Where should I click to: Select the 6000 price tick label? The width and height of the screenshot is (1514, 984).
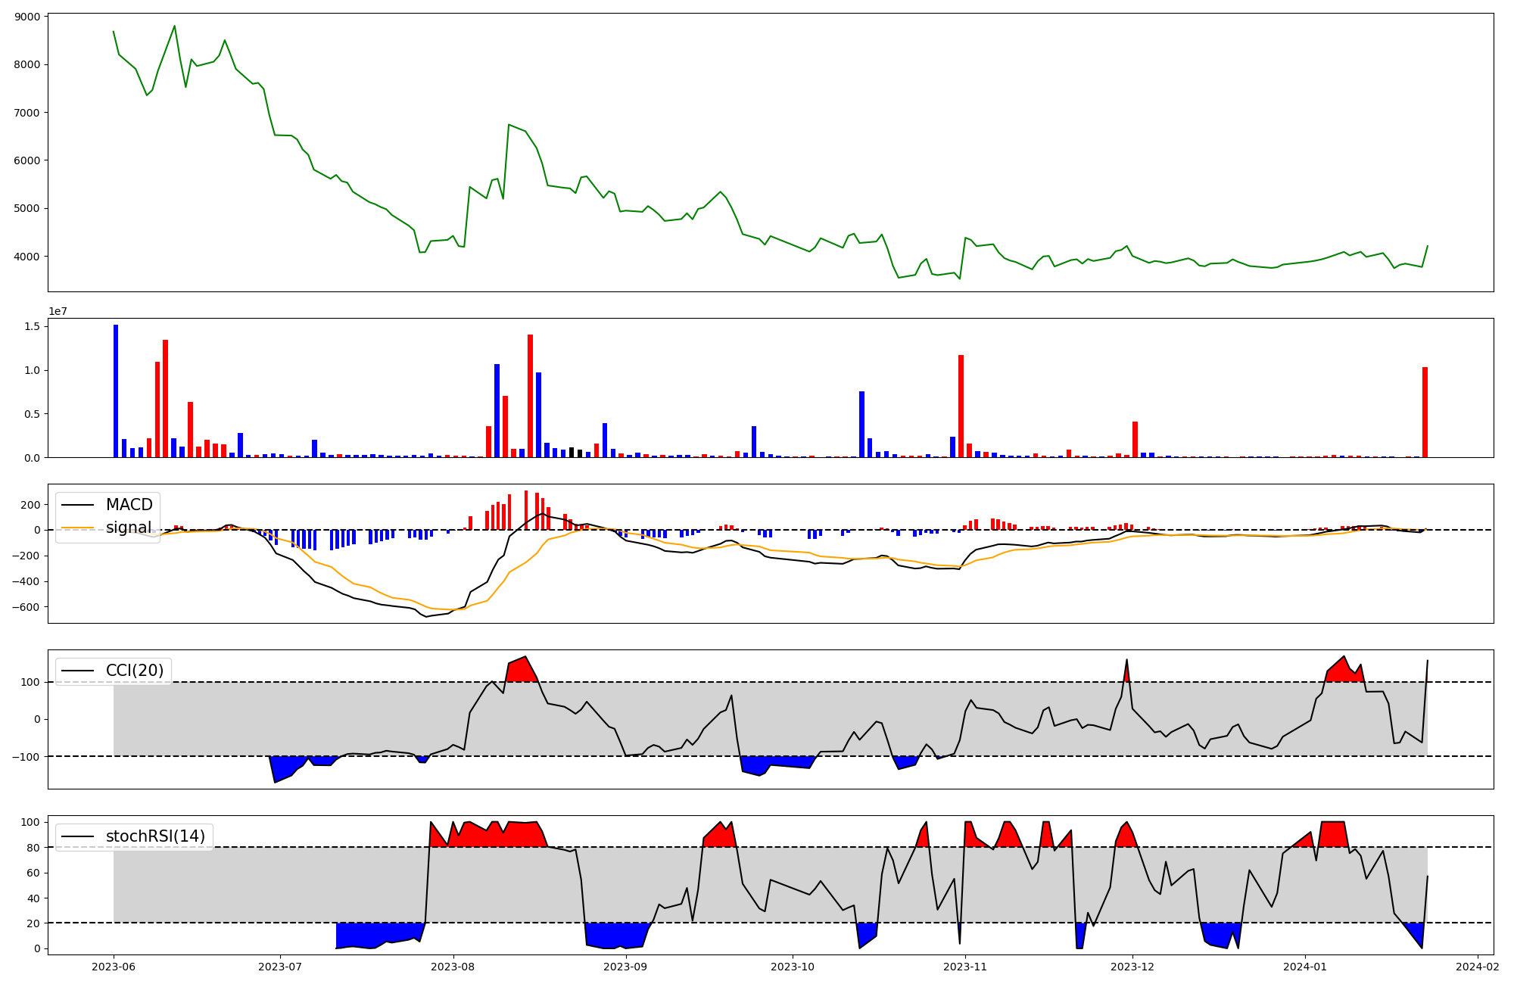pyautogui.click(x=27, y=160)
